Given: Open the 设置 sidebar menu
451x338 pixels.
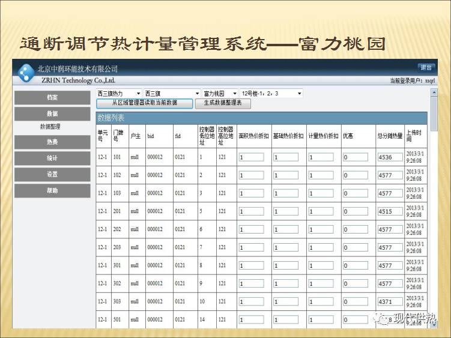Looking at the screenshot, I should [52, 174].
